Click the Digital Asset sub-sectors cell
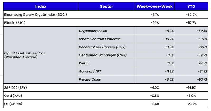211x111 pixels. pyautogui.click(x=25, y=55)
